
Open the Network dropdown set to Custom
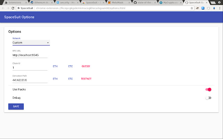coord(31,43)
